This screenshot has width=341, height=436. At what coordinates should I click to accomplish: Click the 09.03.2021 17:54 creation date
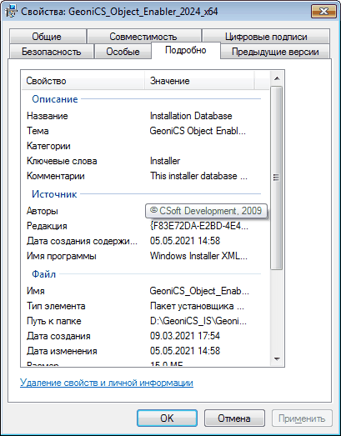tap(185, 336)
